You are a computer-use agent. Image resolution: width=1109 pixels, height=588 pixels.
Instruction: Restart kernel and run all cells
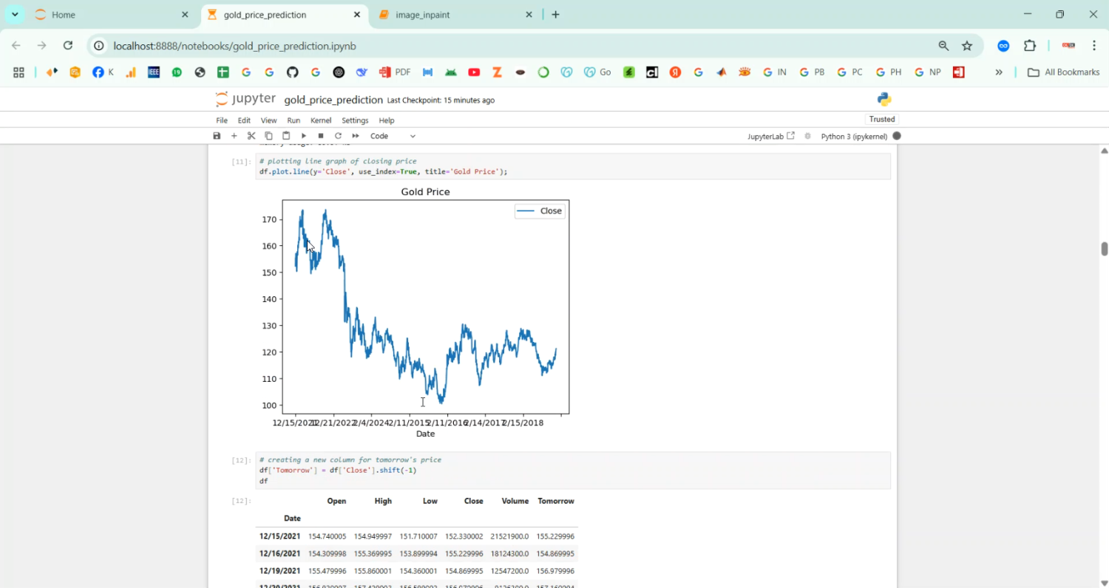coord(356,136)
